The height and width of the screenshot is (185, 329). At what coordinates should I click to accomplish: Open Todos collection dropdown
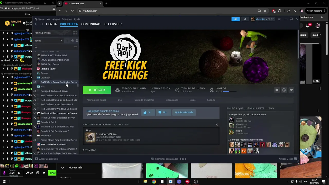click(49, 41)
